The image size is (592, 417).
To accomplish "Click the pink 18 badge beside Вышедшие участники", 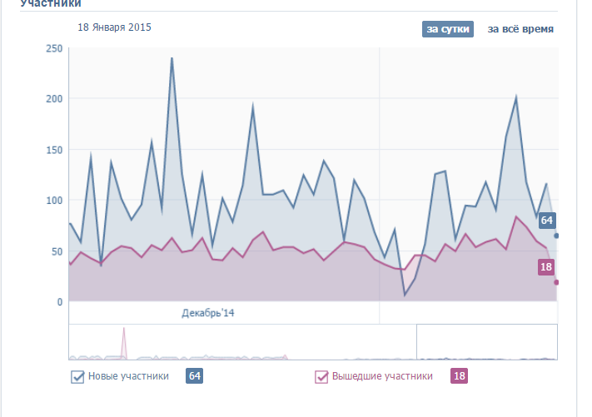I will [459, 376].
